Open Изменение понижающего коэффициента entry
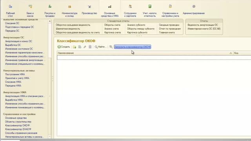The height and width of the screenshot is (141, 251). coord(25,108)
